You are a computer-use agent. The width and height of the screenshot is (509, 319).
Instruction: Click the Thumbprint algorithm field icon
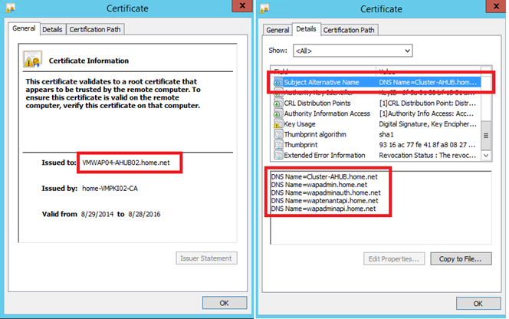tap(277, 134)
